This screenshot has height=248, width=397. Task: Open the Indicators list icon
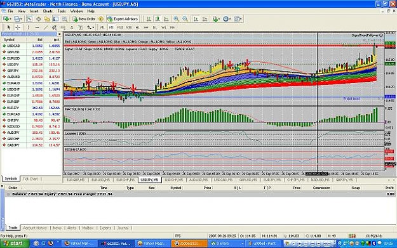click(216, 18)
